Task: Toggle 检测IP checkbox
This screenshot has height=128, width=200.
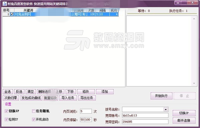Action: [x=6, y=119]
